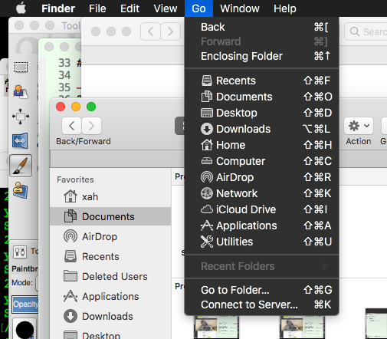Open Desktop in Finder sidebar
This screenshot has width=387, height=339.
(110, 334)
